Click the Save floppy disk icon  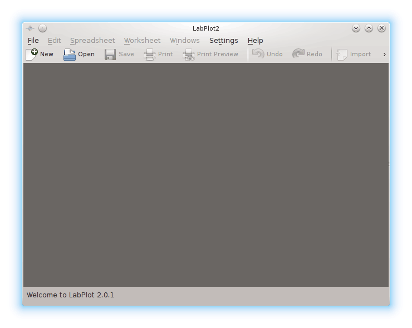pos(110,54)
